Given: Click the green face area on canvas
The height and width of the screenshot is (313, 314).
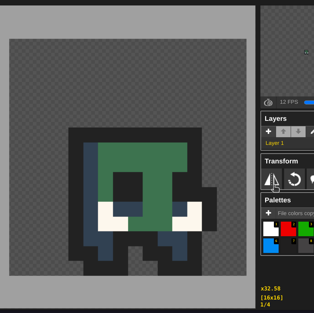Looking at the screenshot, I should click(157, 156).
